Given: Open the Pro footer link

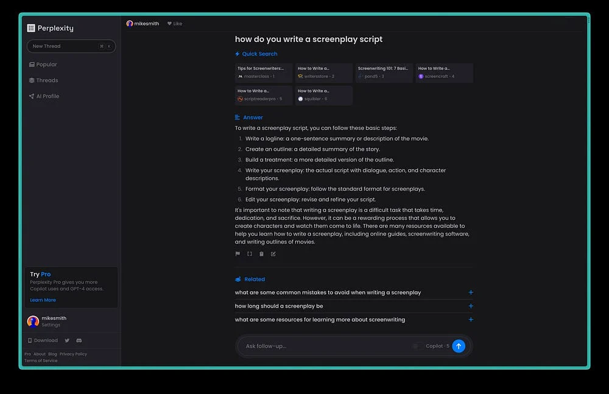Looking at the screenshot, I should point(27,354).
